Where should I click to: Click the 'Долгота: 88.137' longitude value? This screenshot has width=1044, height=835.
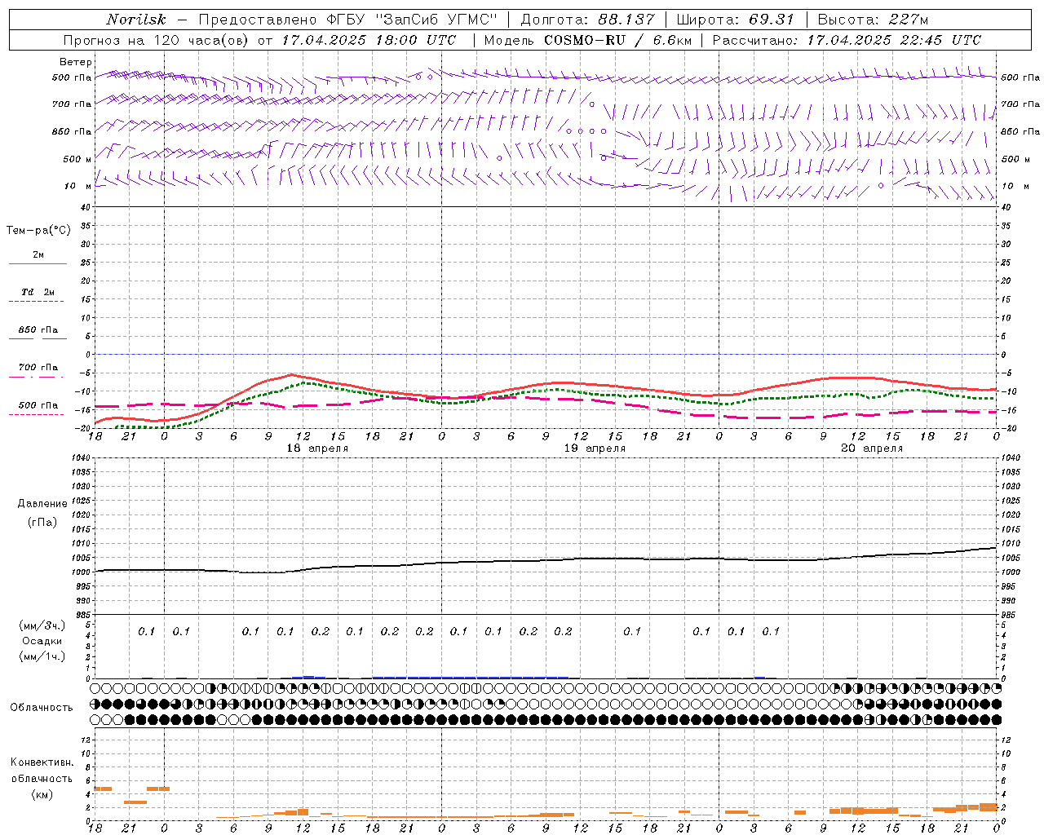(x=587, y=20)
